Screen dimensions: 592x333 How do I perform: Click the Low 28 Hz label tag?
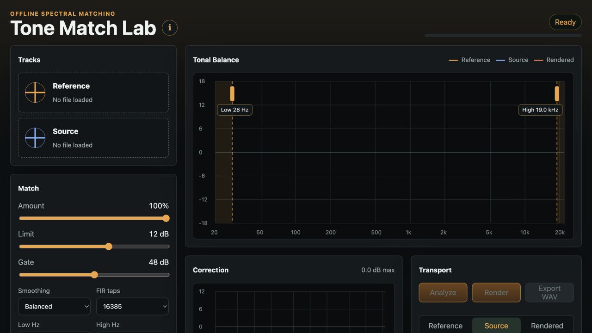(x=234, y=110)
